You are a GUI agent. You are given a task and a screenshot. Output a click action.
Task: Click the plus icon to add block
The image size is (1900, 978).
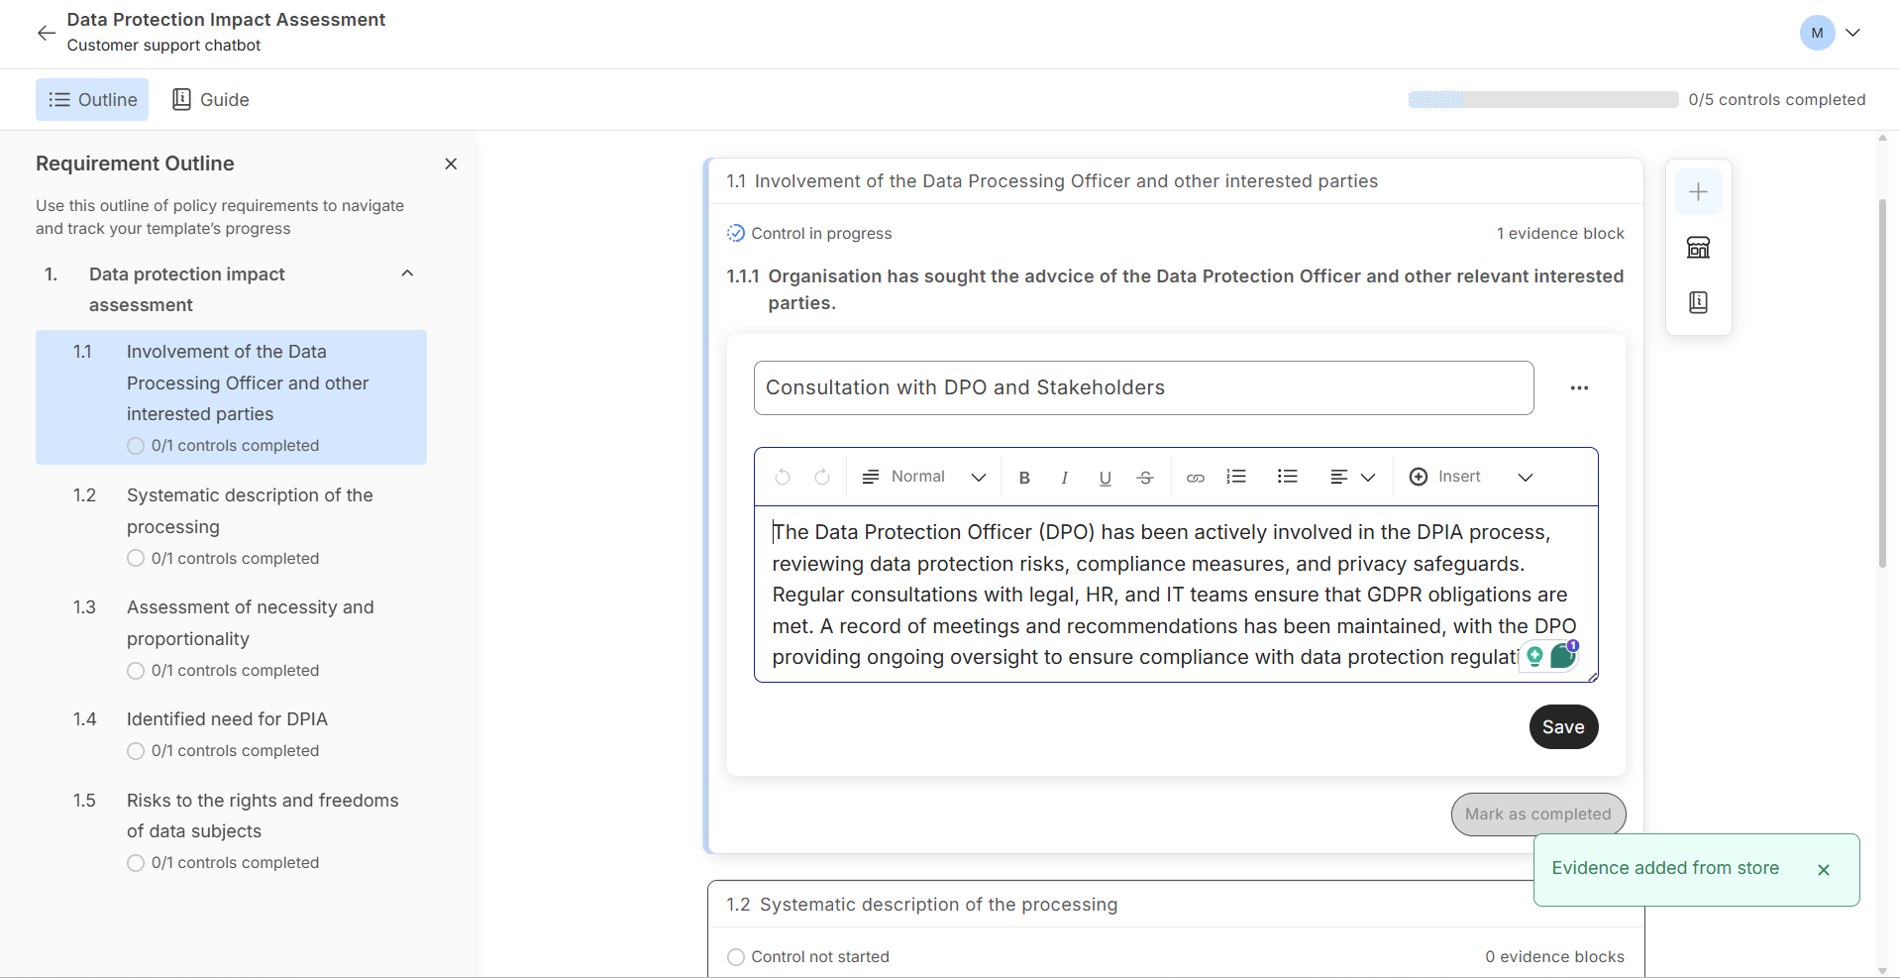1698,192
